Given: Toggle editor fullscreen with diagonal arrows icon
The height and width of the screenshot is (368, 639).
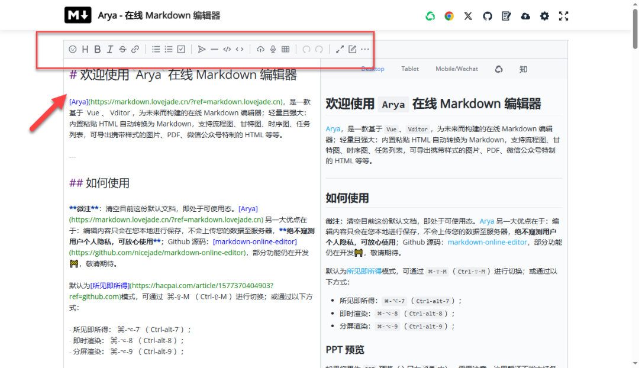Looking at the screenshot, I should 340,49.
